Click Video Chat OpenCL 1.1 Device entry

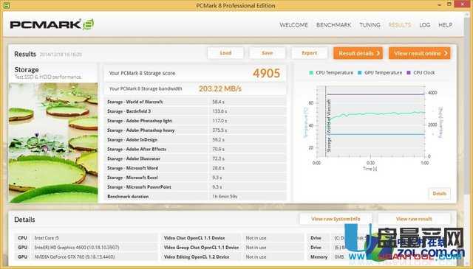(x=232, y=238)
